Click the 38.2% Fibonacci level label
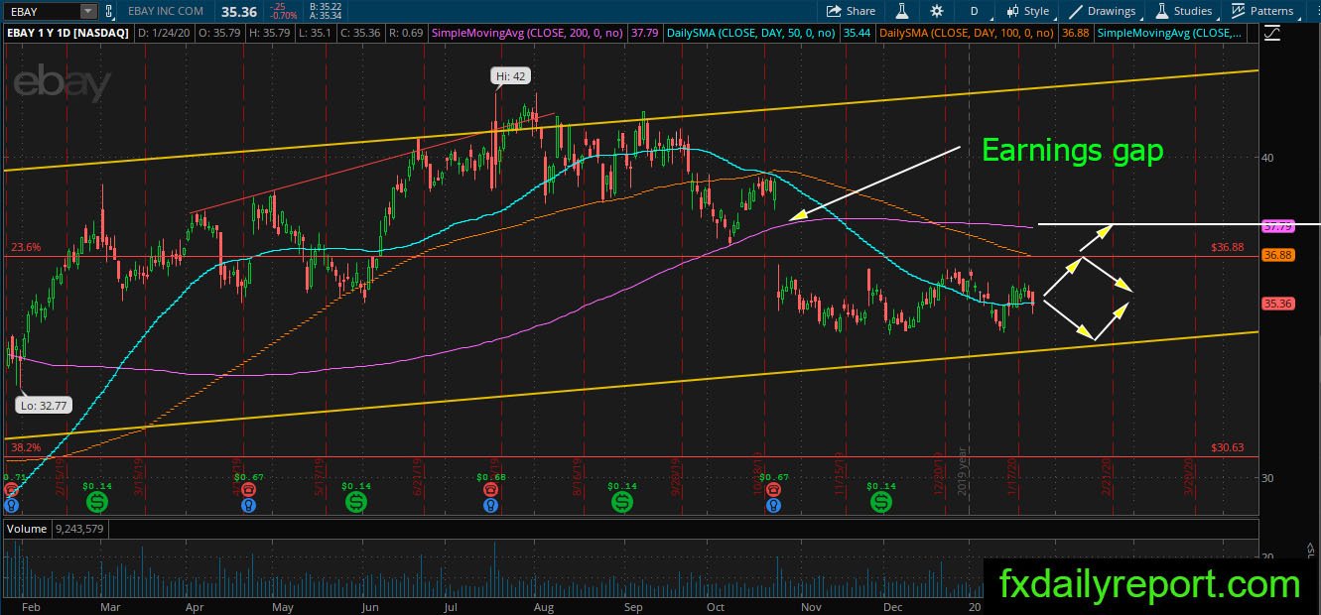1321x615 pixels. pos(26,447)
